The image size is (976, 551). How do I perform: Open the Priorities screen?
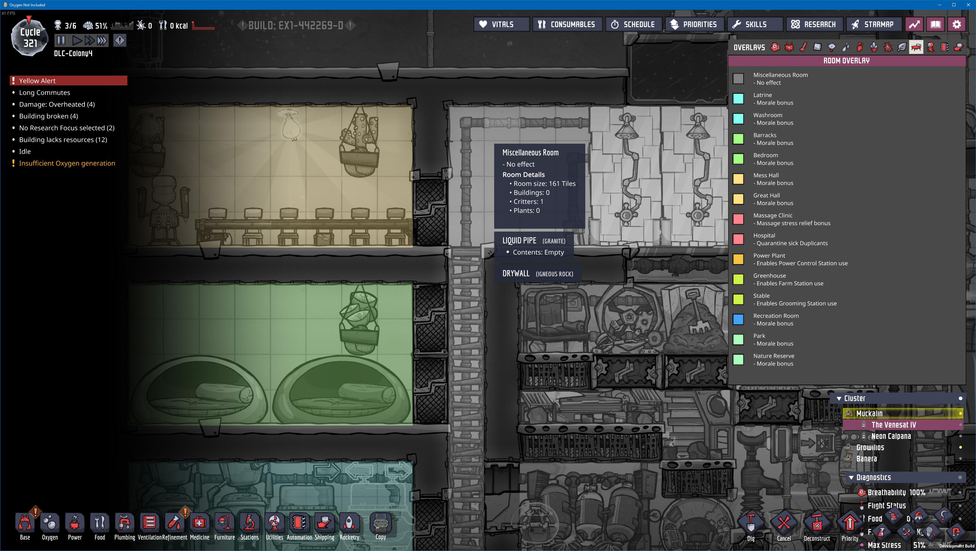click(694, 25)
